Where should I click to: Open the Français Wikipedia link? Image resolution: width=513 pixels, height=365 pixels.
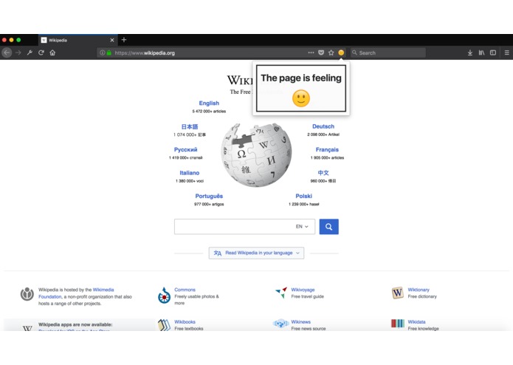tap(327, 149)
